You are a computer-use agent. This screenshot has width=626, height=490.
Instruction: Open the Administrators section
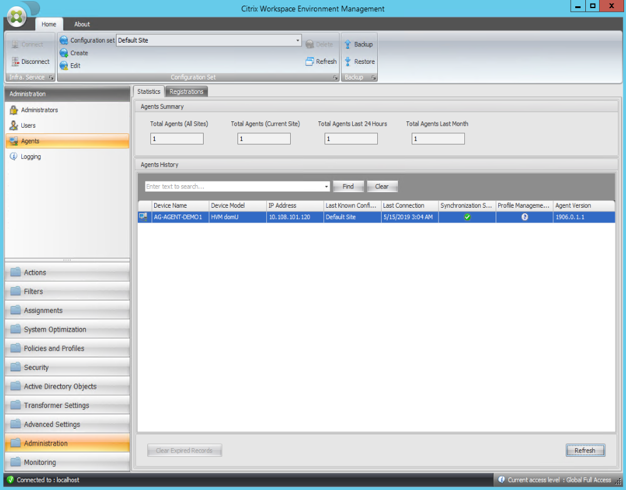pos(39,110)
